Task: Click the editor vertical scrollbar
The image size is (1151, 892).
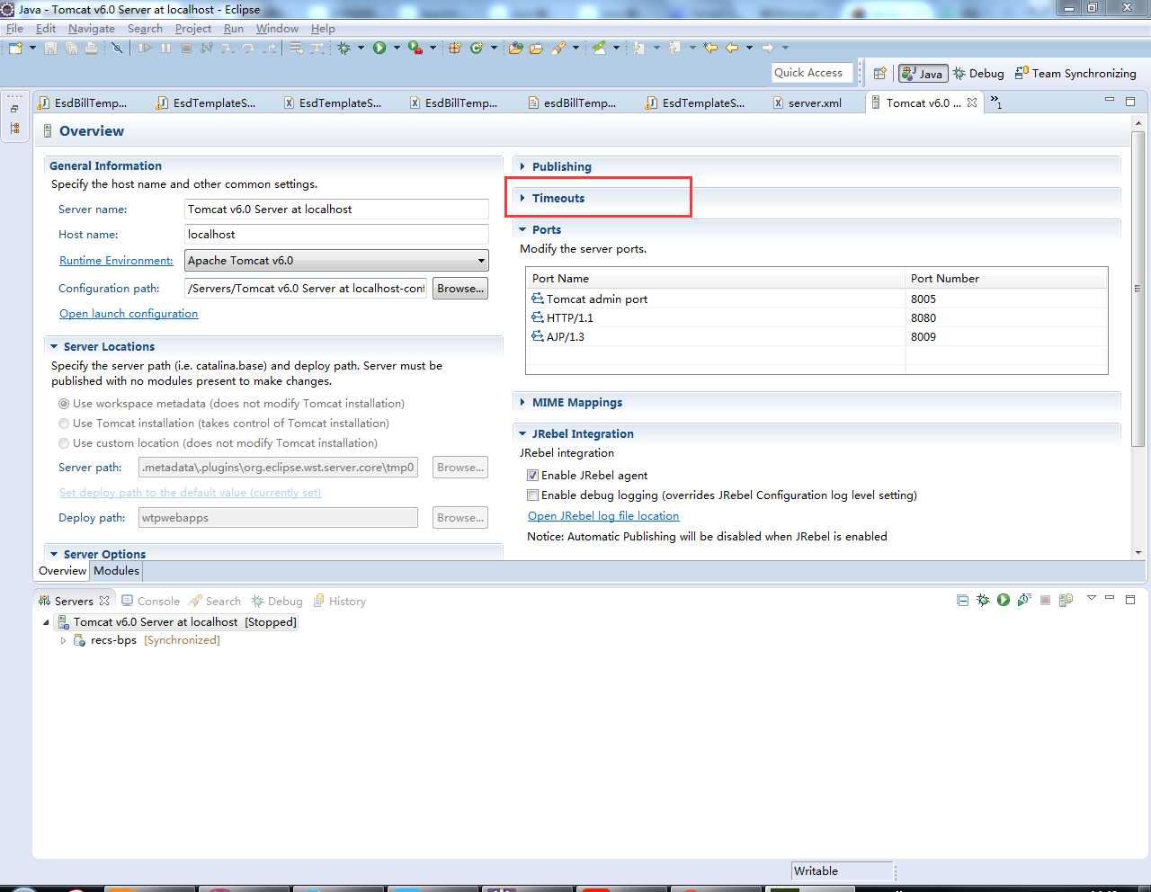Action: 1138,288
